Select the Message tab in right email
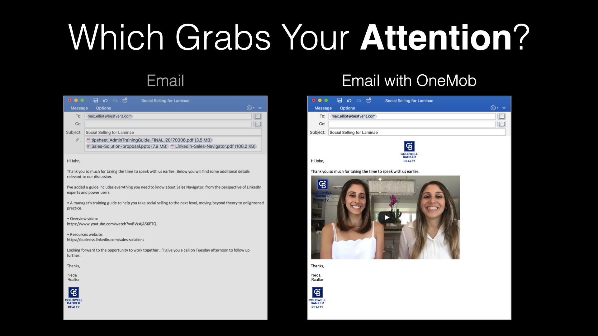Image resolution: width=598 pixels, height=336 pixels. (x=323, y=108)
